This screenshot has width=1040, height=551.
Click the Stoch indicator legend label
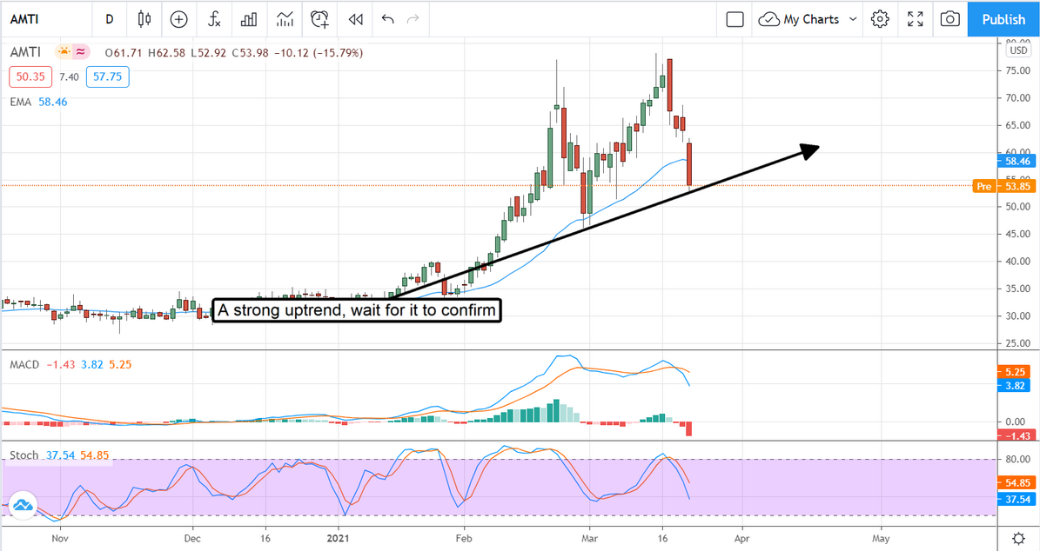click(23, 455)
